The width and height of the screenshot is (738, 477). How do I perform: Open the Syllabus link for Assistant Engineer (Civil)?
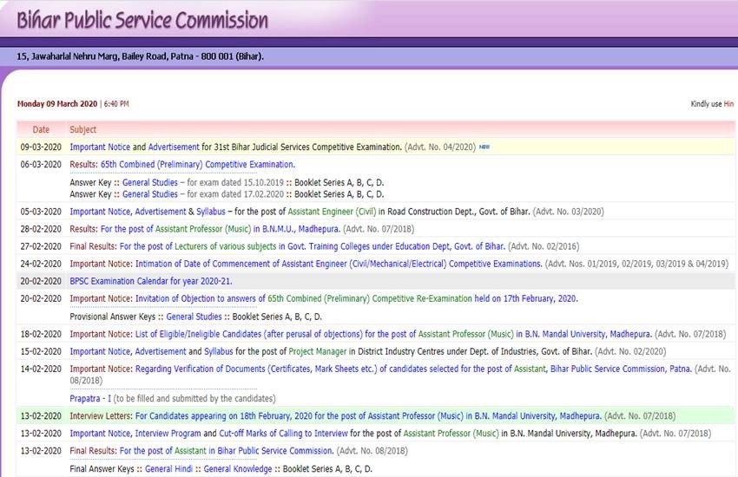coord(214,211)
